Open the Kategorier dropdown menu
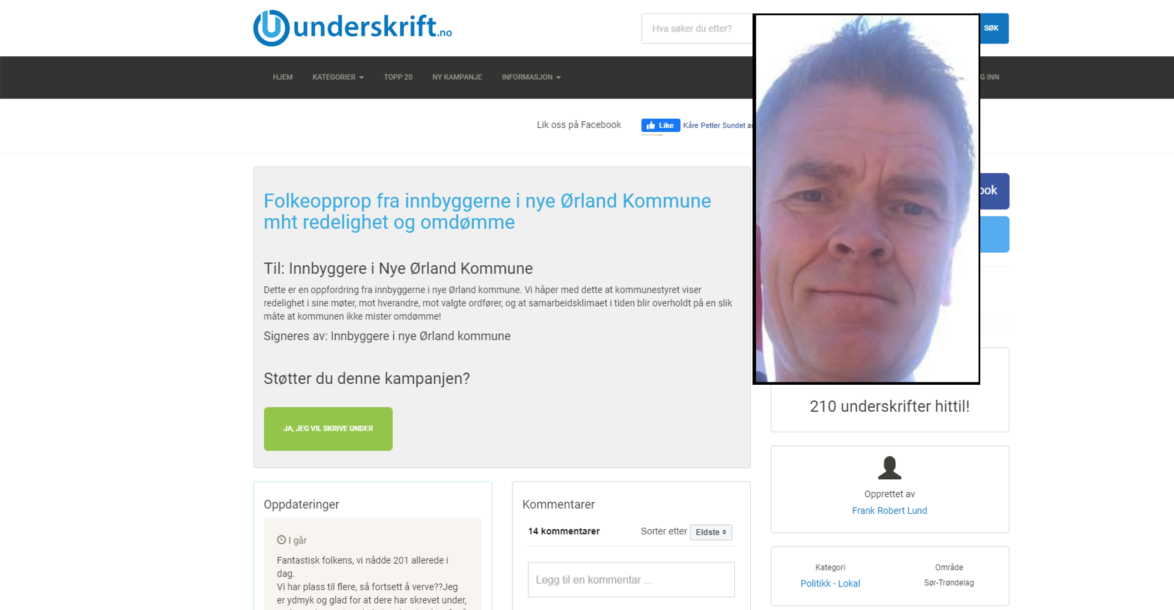Screen dimensions: 1174x610 pyautogui.click(x=338, y=77)
